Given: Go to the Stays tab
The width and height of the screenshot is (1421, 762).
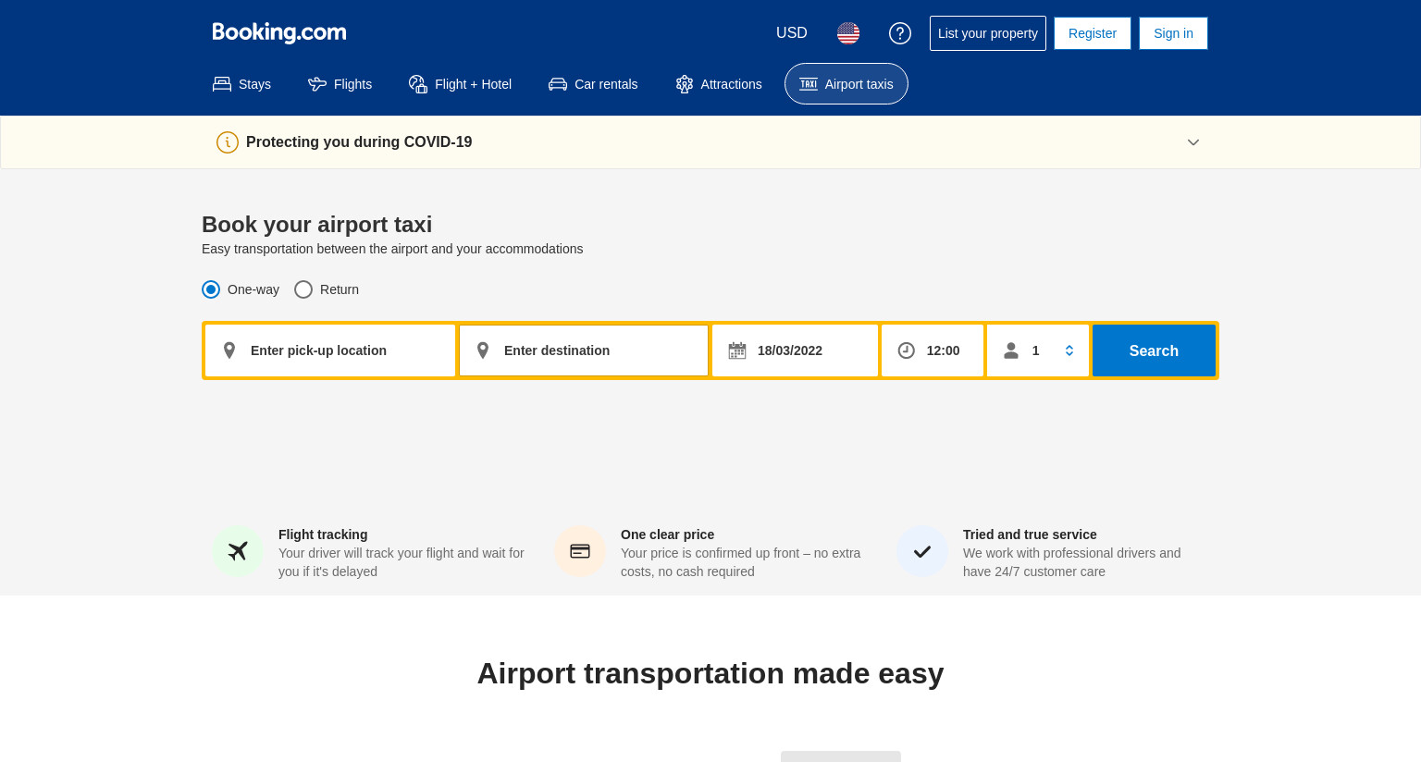Looking at the screenshot, I should point(242,84).
